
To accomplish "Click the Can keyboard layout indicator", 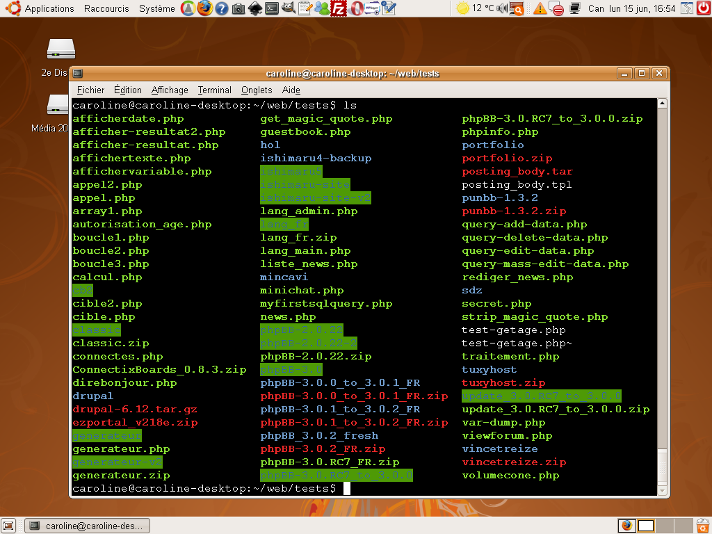I will click(x=596, y=8).
